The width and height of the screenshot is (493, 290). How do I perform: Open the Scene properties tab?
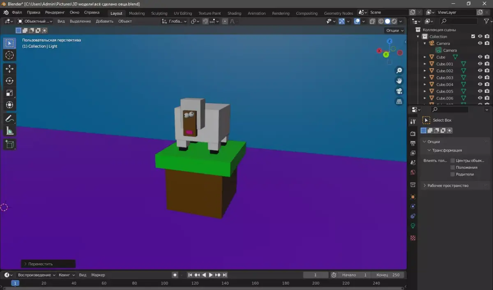(413, 163)
